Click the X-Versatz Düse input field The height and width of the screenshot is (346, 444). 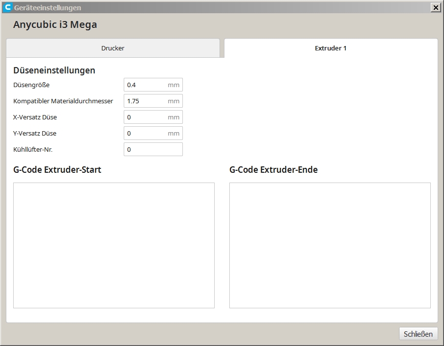[x=147, y=117]
